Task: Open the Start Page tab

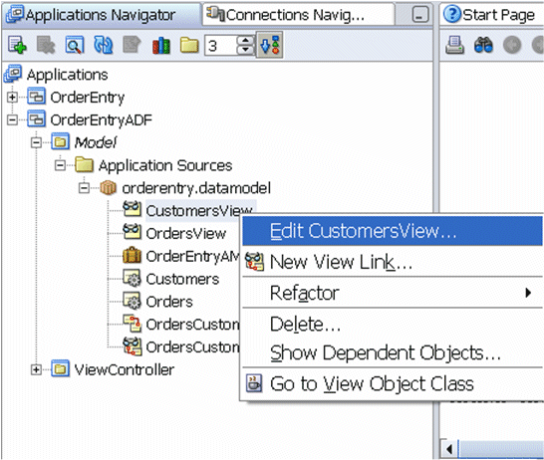Action: (492, 15)
